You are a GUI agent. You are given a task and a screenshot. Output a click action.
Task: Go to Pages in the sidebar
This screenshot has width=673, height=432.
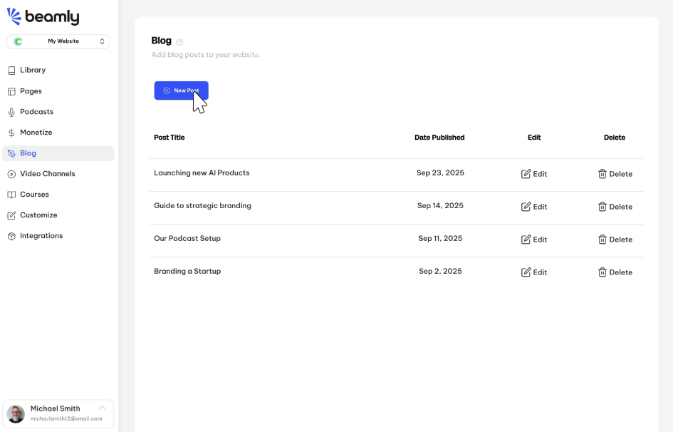[31, 91]
